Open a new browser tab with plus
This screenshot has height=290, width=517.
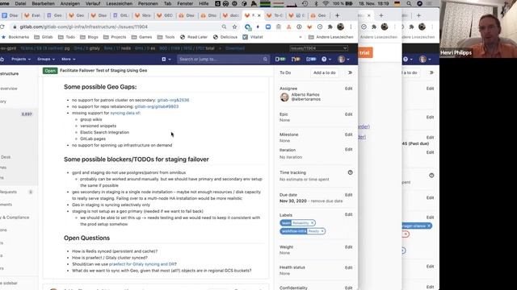337,15
